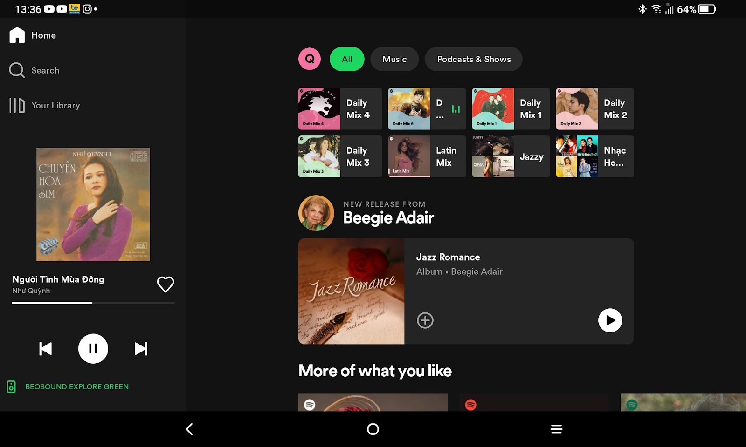Open the red Spotify-logo card

click(534, 402)
